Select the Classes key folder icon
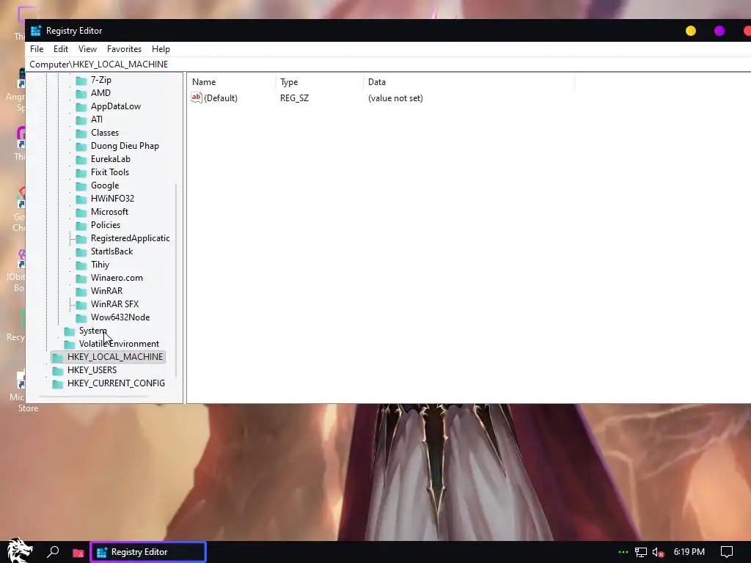The image size is (751, 563). pyautogui.click(x=81, y=133)
